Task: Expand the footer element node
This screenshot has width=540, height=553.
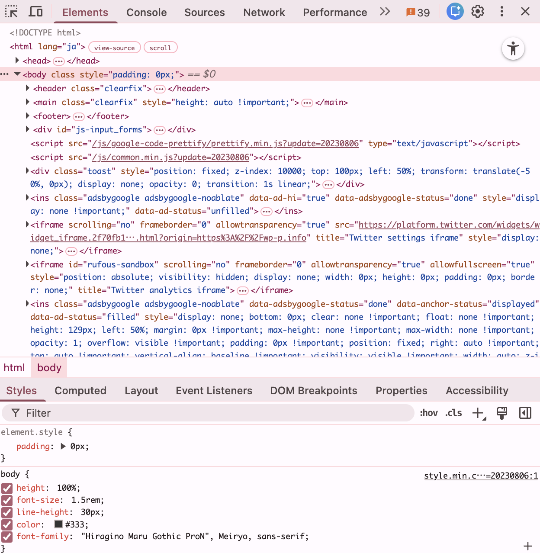Action: tap(27, 116)
